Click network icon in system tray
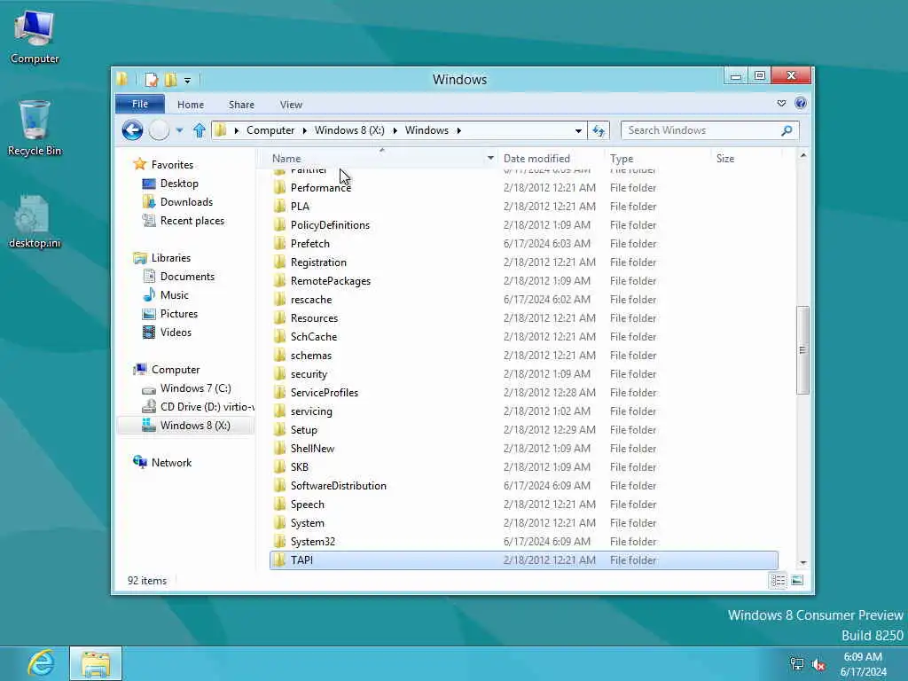The height and width of the screenshot is (681, 908). coord(797,664)
